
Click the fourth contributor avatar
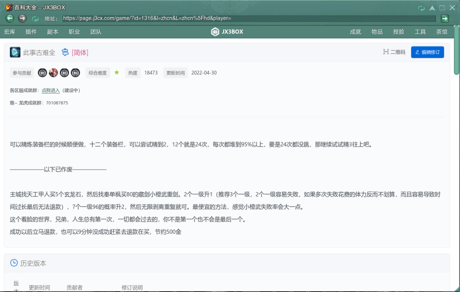[75, 73]
